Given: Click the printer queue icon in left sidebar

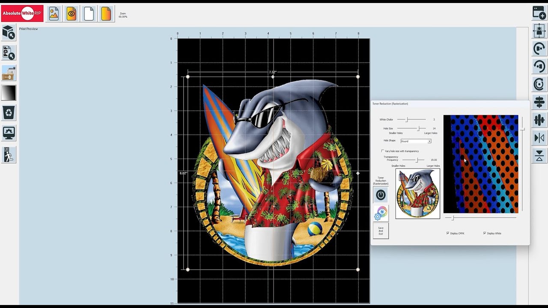Looking at the screenshot, I should pyautogui.click(x=9, y=73).
